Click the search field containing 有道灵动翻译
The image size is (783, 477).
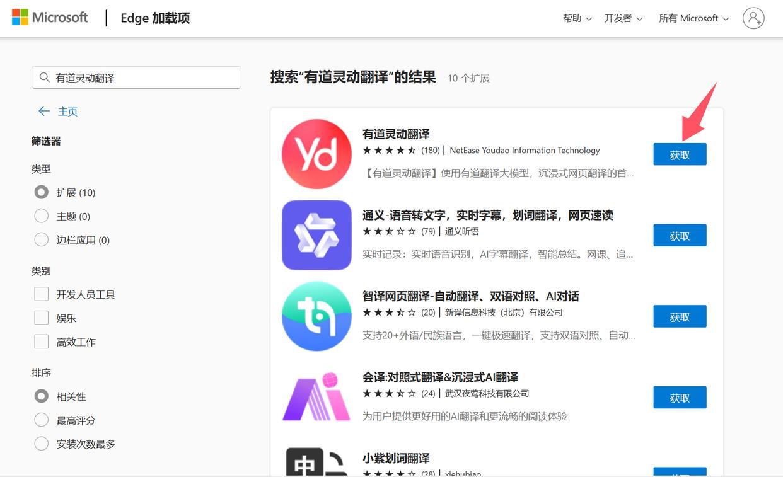pos(136,78)
